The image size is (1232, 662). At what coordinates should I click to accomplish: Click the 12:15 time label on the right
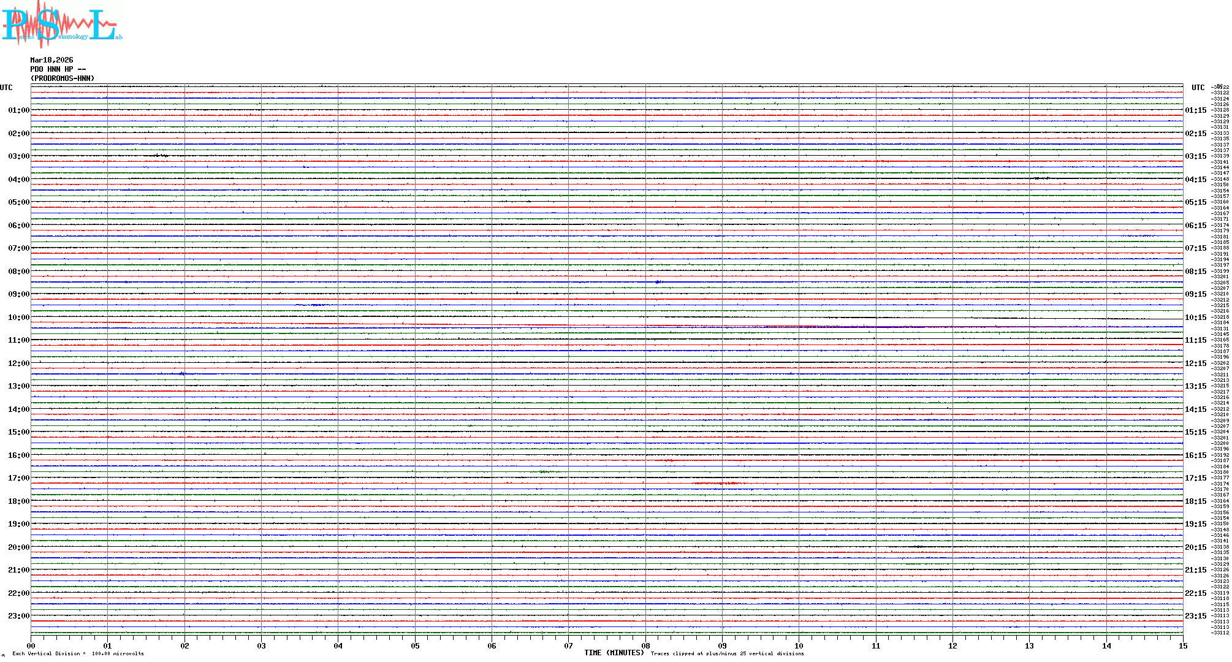click(1195, 363)
